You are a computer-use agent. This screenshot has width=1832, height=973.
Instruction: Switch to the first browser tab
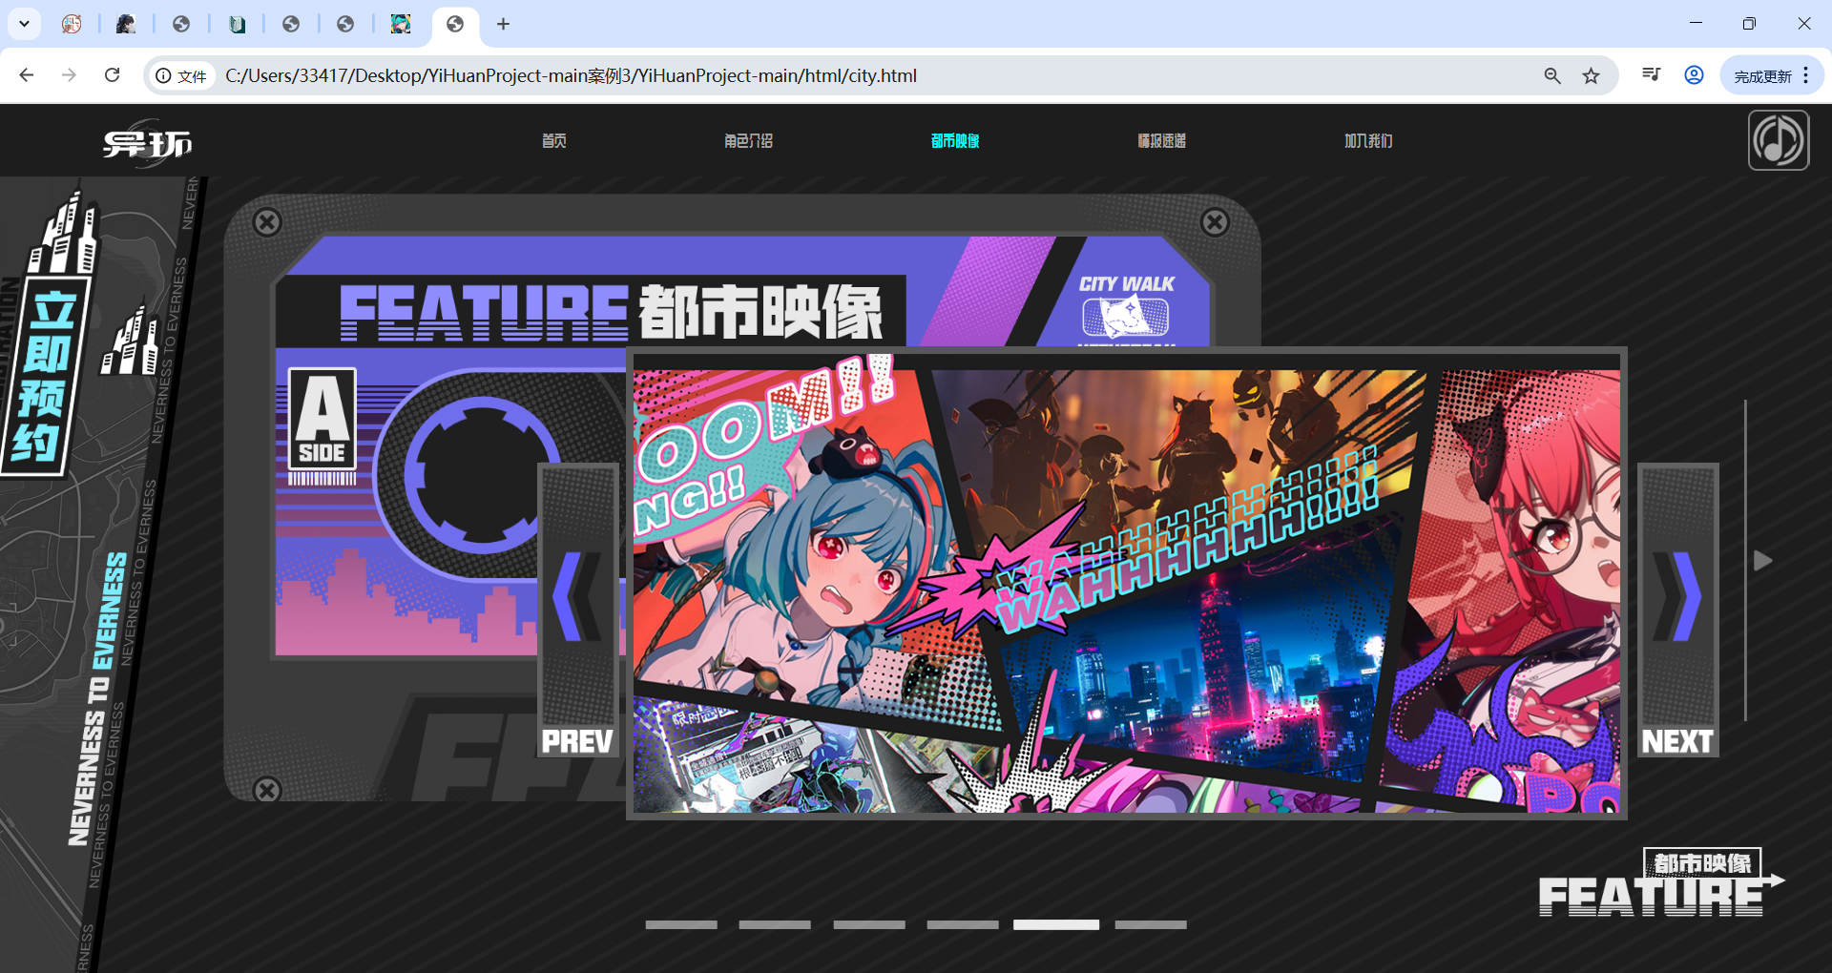coord(72,24)
